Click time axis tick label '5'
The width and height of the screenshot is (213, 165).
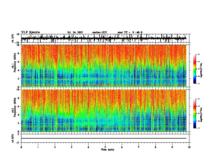(x=105, y=147)
